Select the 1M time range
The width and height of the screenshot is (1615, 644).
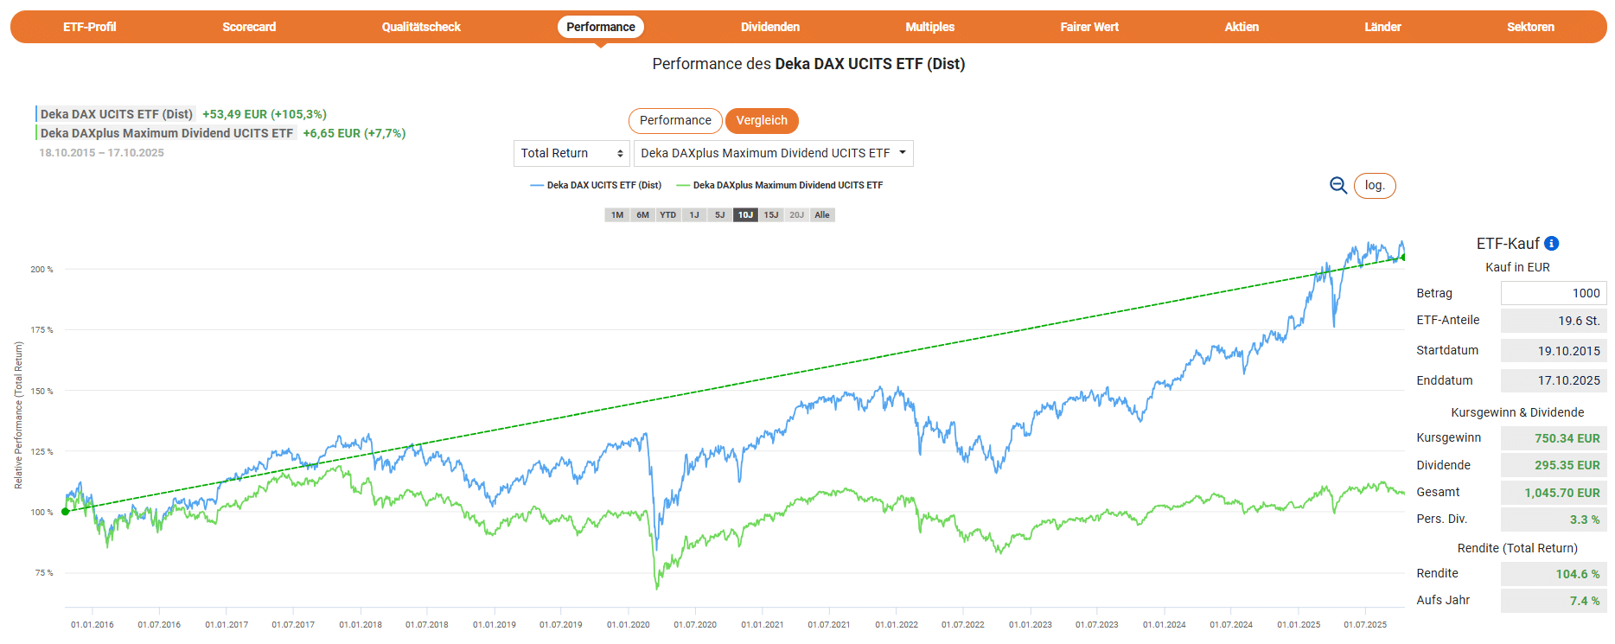[x=616, y=215]
